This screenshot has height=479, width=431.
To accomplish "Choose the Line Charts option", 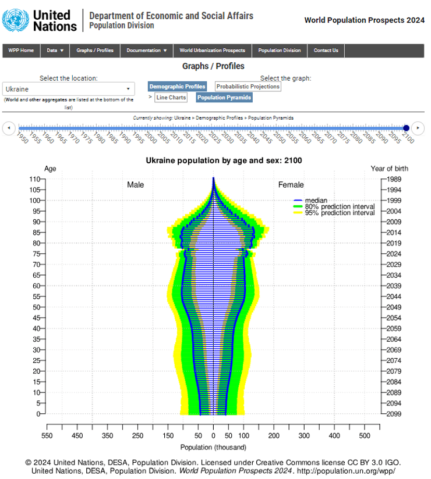I will click(x=171, y=98).
